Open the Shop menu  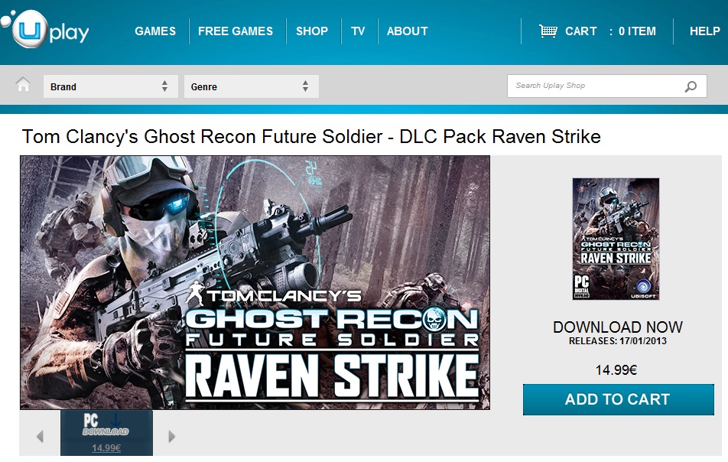click(x=312, y=31)
